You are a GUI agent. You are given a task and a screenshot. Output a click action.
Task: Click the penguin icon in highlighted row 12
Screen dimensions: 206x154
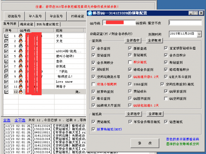tap(21, 92)
